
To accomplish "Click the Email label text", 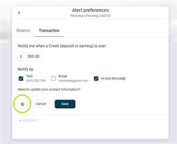I will coord(63,76).
